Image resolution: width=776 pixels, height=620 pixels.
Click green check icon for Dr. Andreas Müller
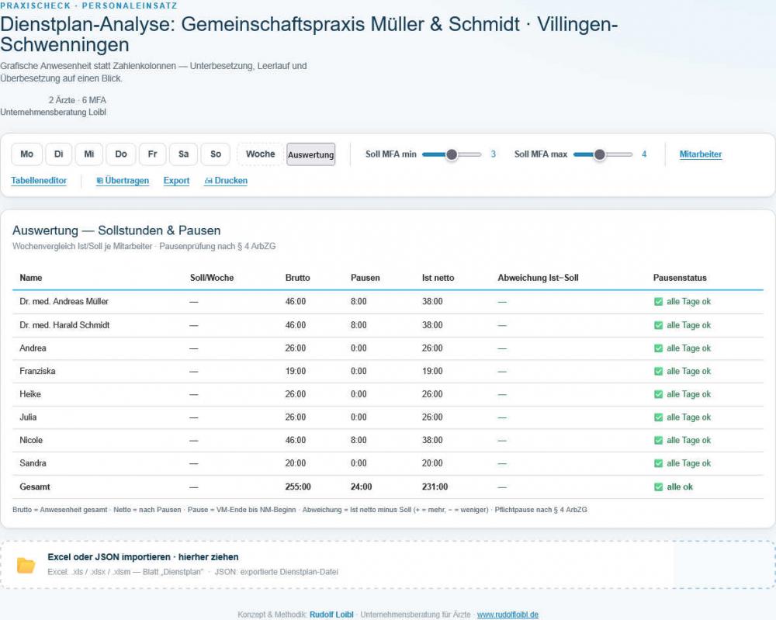(x=658, y=302)
